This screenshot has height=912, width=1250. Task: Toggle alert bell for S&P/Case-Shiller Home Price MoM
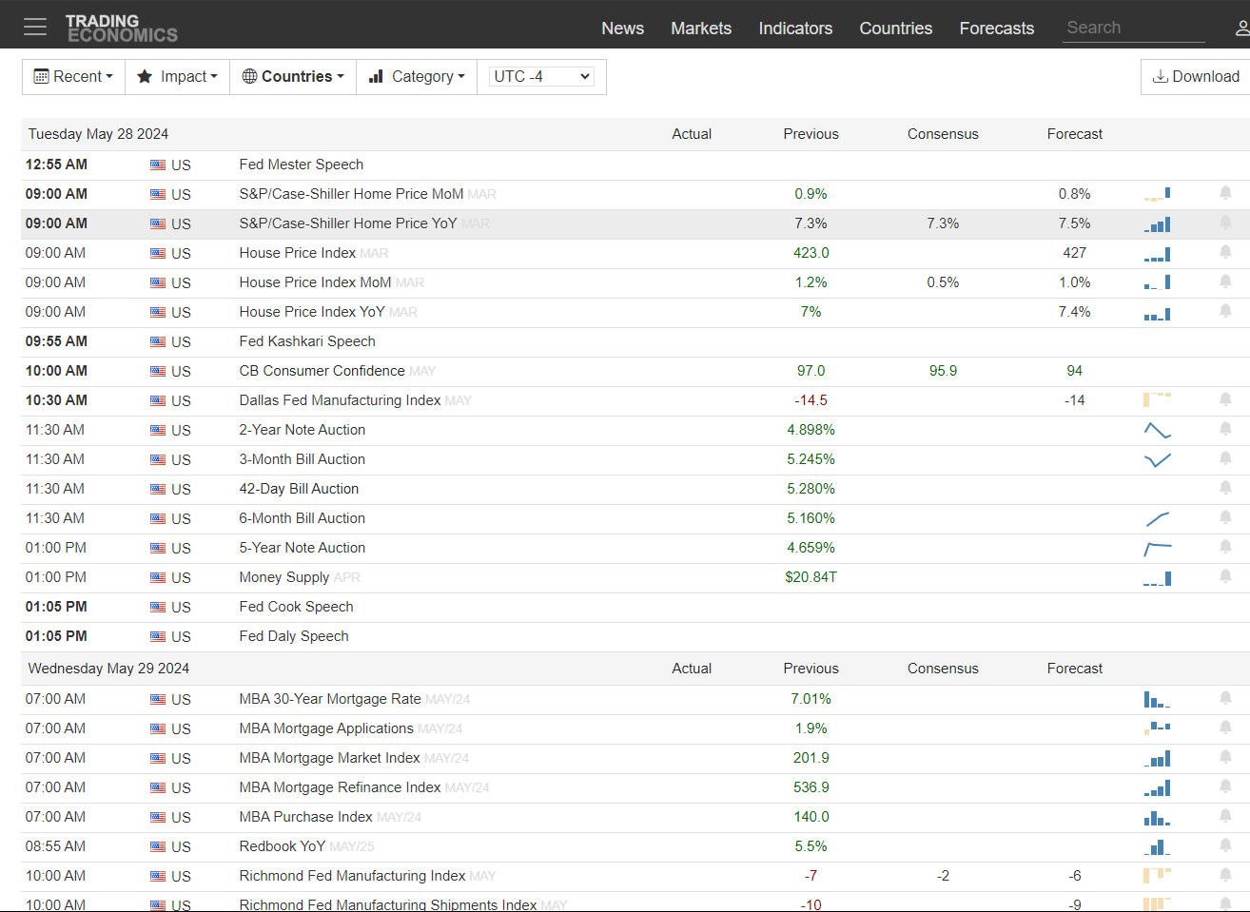point(1225,193)
